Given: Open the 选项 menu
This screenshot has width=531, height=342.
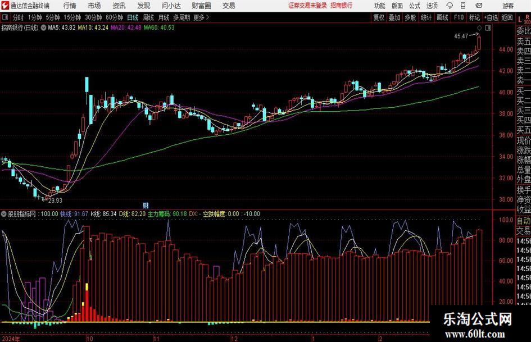Looking at the screenshot, I should pyautogui.click(x=432, y=6).
